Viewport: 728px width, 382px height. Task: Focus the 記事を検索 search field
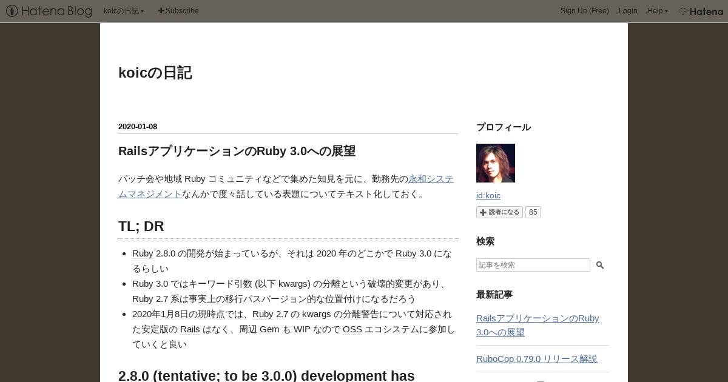533,265
